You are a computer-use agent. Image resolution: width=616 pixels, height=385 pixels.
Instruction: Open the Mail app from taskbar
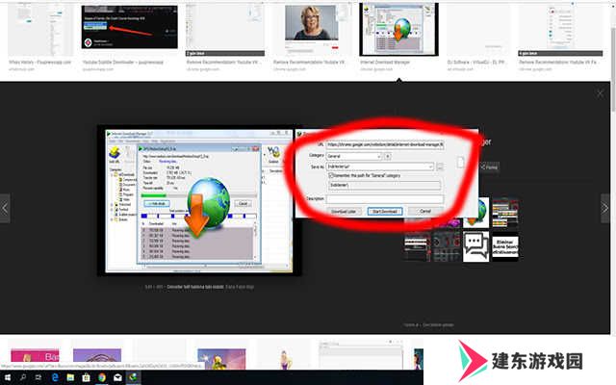click(117, 377)
